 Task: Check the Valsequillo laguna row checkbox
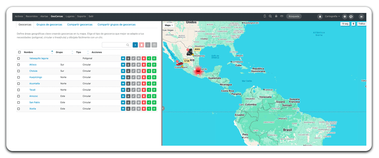19,58
